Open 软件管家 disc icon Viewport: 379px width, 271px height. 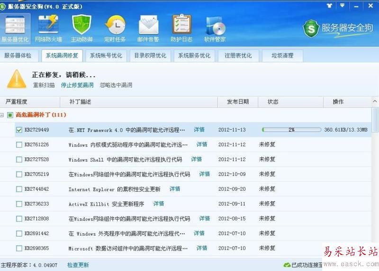pos(215,28)
